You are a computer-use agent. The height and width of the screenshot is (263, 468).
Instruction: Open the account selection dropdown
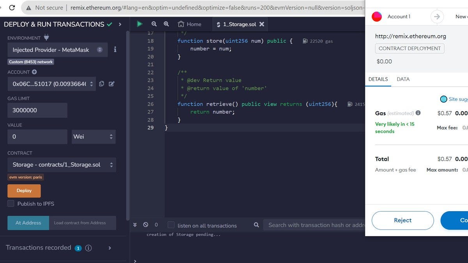51,84
